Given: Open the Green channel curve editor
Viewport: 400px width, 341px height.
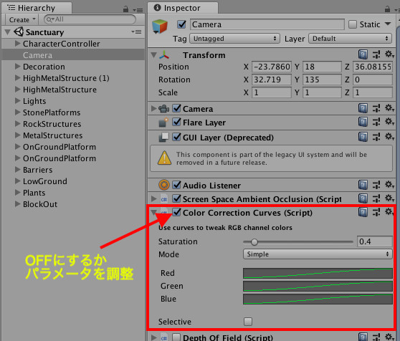Looking at the screenshot, I should click(318, 286).
